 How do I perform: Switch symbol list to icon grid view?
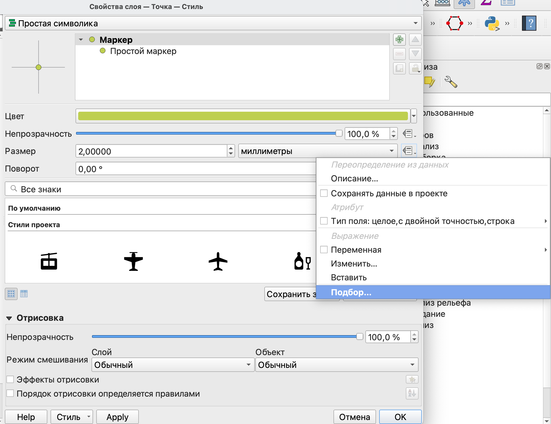(x=11, y=294)
